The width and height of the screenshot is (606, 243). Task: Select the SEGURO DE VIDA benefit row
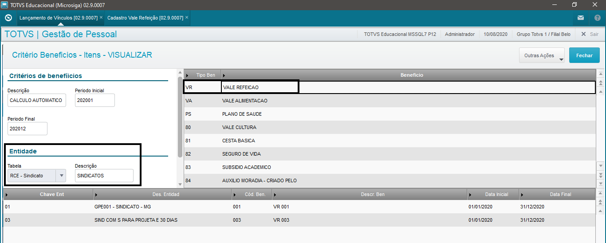coord(390,154)
